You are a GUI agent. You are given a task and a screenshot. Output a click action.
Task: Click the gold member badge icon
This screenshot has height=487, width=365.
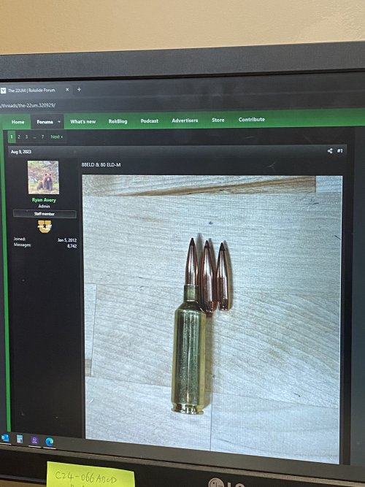tap(45, 226)
